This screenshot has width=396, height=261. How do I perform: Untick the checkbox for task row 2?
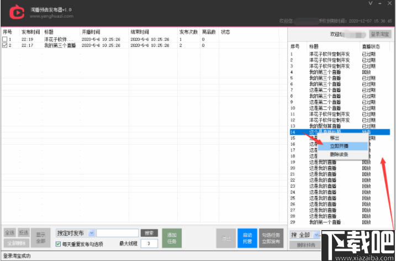tap(5, 45)
